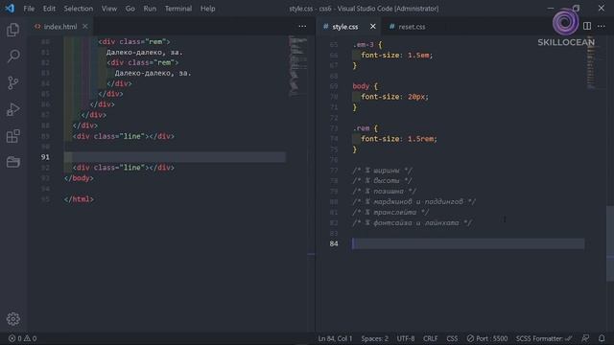
Task: Click line number 84 in style.css gutter
Action: tap(334, 243)
